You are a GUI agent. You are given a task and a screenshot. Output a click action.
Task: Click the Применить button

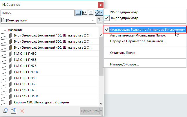[90, 111]
